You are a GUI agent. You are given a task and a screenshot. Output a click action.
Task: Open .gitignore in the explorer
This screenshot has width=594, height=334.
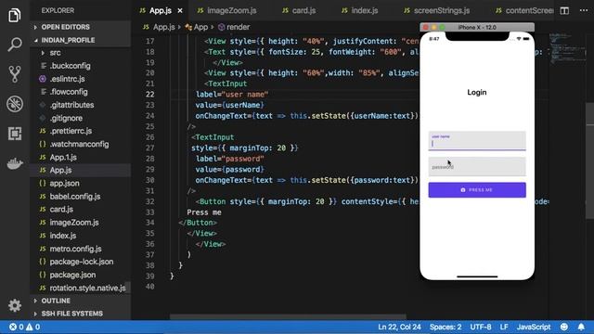(x=66, y=118)
